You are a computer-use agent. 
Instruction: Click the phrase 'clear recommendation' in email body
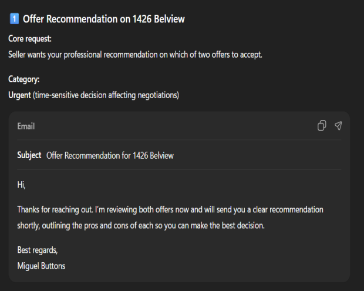288,209
